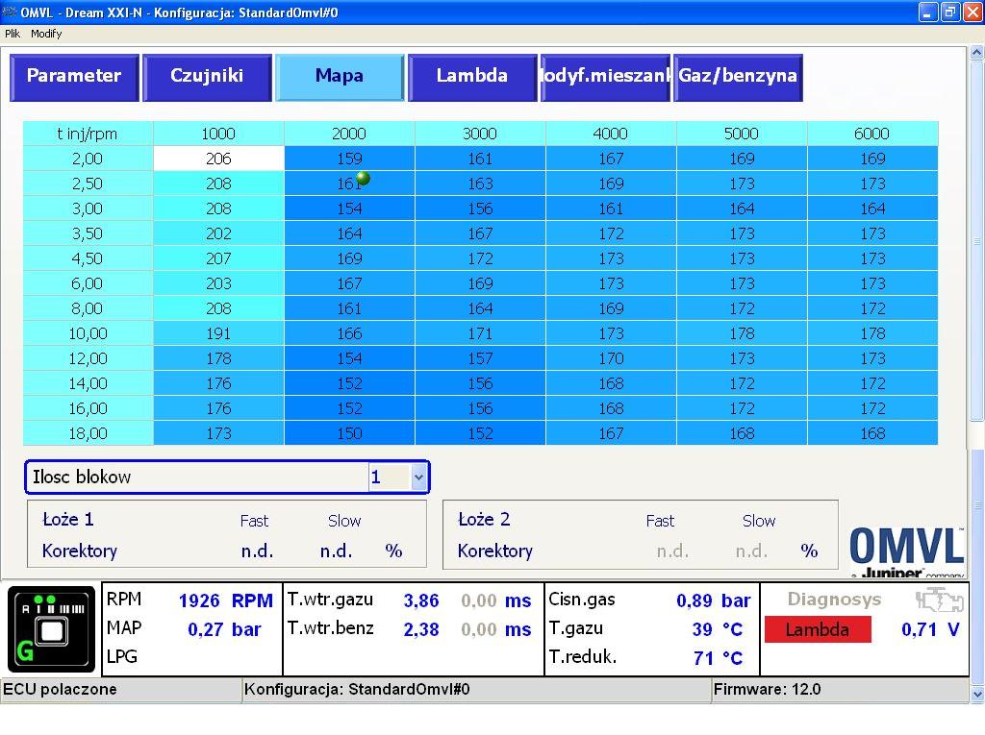
Task: Click the 2,50 injection time row header
Action: 88,184
